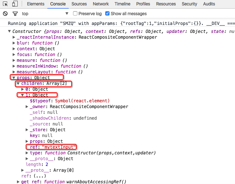This screenshot has height=184, width=235.
Task: Toggle the device mode icon
Action: [x=15, y=4]
